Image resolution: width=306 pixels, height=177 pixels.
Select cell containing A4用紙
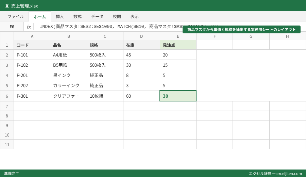(x=68, y=55)
